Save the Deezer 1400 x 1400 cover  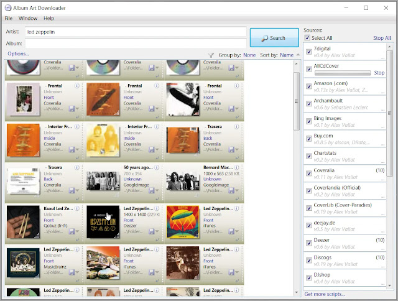click(152, 231)
